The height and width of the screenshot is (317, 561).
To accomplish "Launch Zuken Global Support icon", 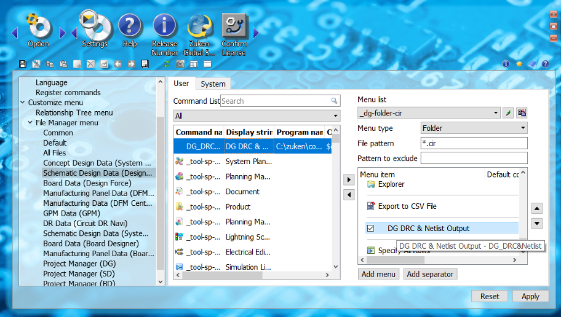I will [x=200, y=28].
